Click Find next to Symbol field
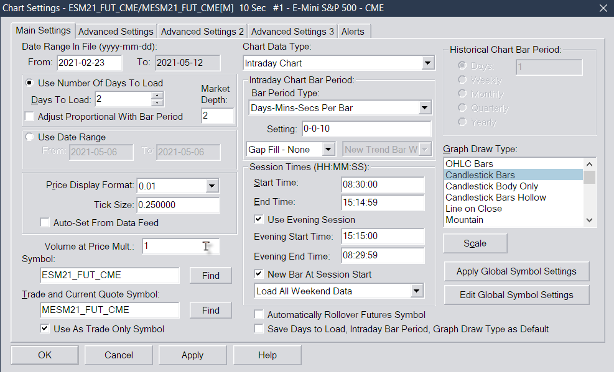The height and width of the screenshot is (372, 614). pyautogui.click(x=211, y=276)
